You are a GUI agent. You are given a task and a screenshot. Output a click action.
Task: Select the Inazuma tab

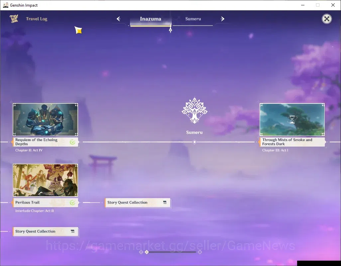pos(151,19)
